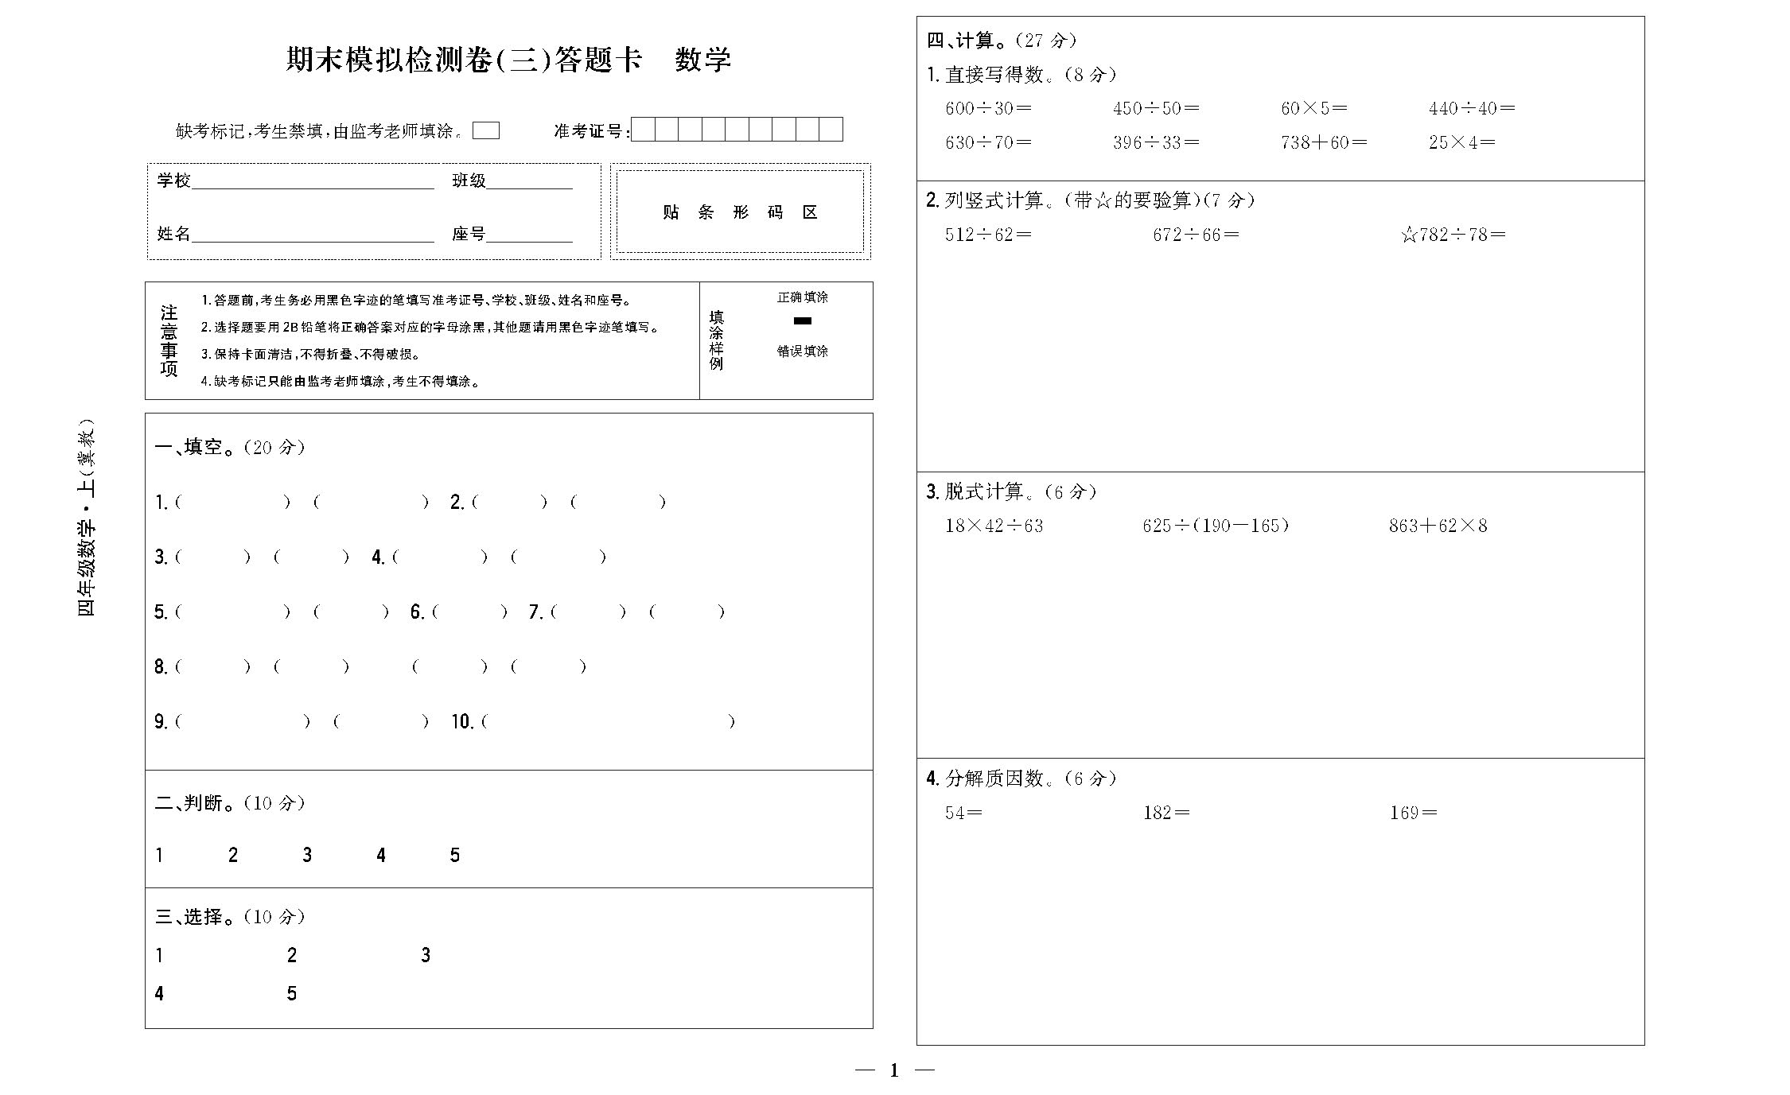Image resolution: width=1790 pixels, height=1095 pixels.
Task: Click the first 准考证号 digit box
Action: 643,130
